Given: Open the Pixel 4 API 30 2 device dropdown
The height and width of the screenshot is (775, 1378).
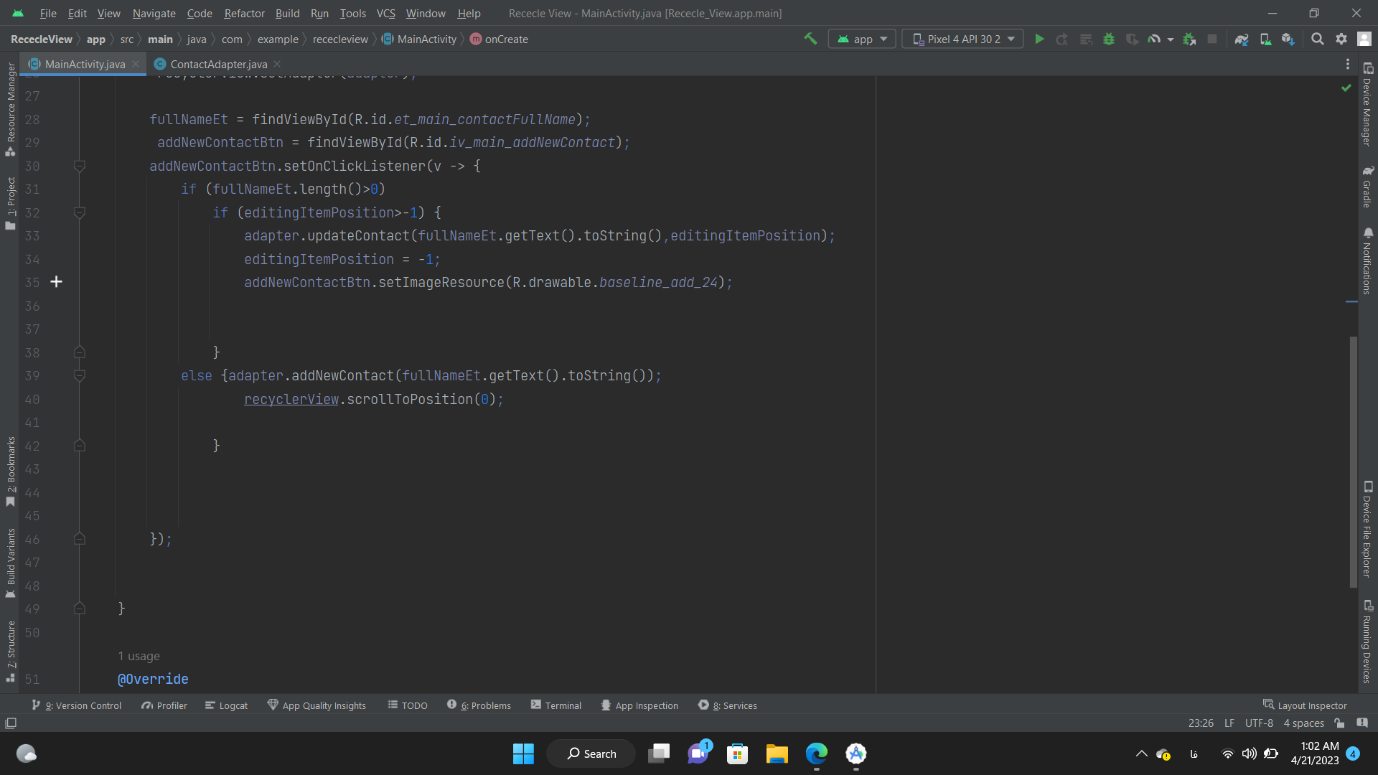Looking at the screenshot, I should [962, 39].
